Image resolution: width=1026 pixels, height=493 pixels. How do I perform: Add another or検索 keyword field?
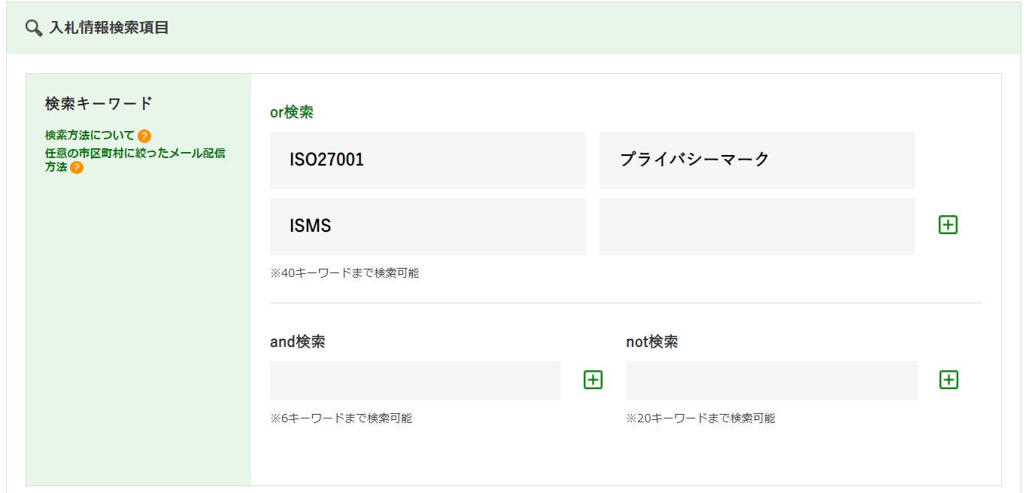pyautogui.click(x=948, y=225)
